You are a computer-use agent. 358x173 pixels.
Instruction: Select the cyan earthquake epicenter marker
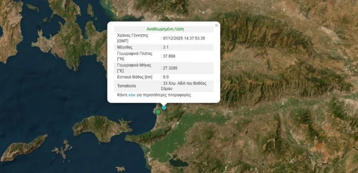164,107
